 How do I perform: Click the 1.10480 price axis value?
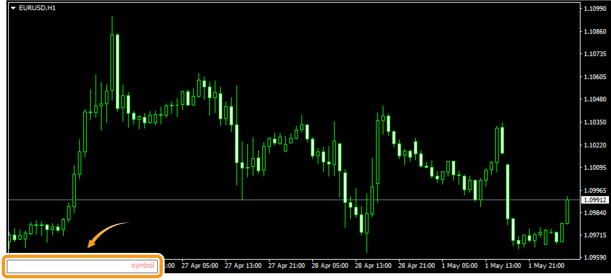(595, 99)
